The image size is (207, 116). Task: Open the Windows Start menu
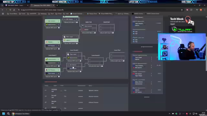[4, 114]
